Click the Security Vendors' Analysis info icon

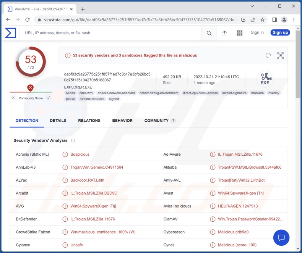73,140
